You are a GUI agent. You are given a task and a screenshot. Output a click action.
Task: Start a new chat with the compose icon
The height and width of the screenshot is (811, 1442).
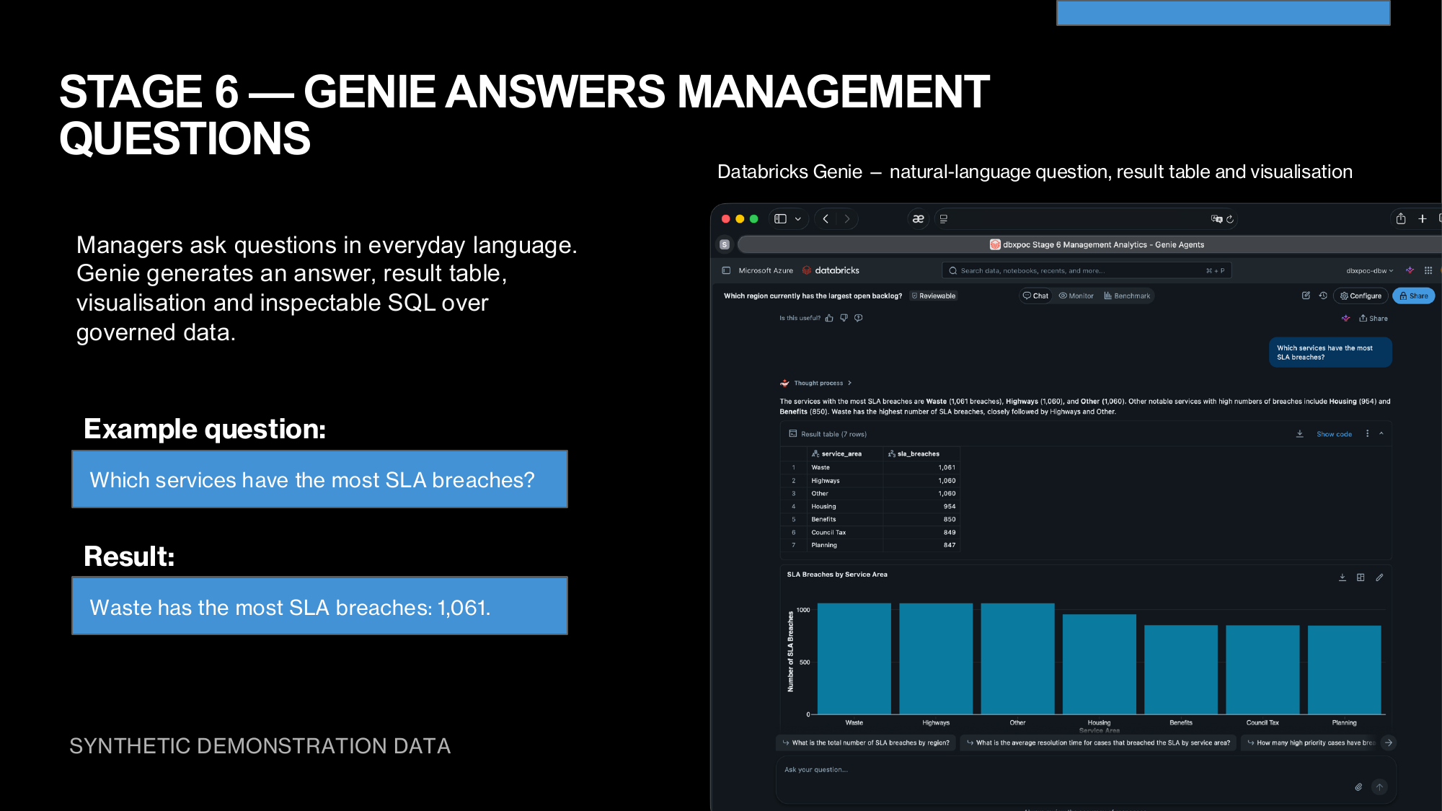click(1306, 296)
